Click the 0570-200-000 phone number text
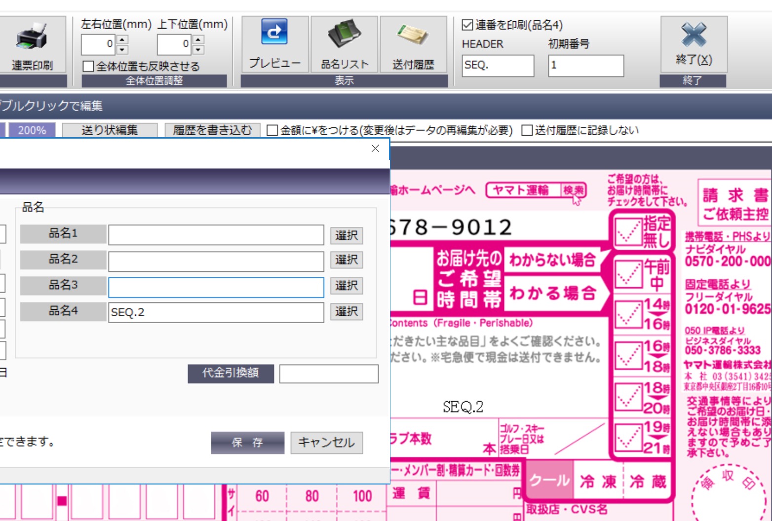The image size is (772, 521). [x=728, y=261]
